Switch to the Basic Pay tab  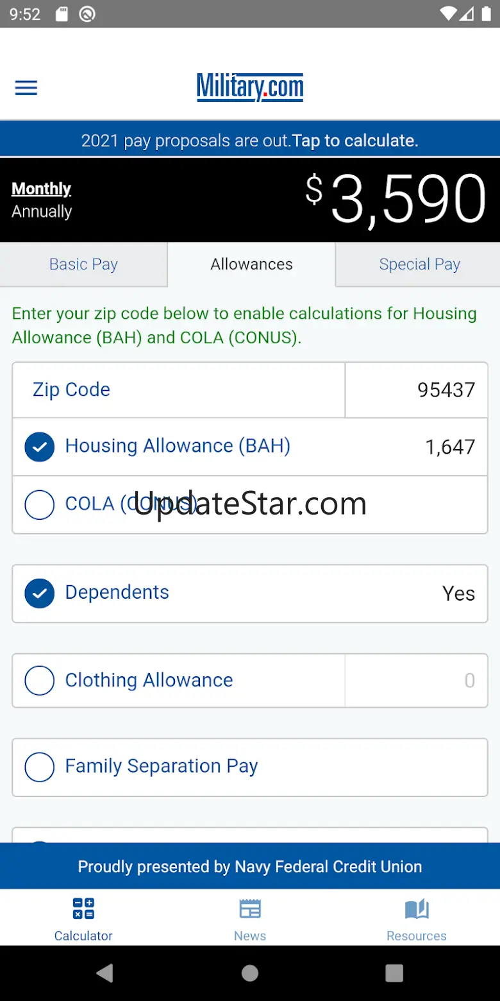(x=83, y=264)
